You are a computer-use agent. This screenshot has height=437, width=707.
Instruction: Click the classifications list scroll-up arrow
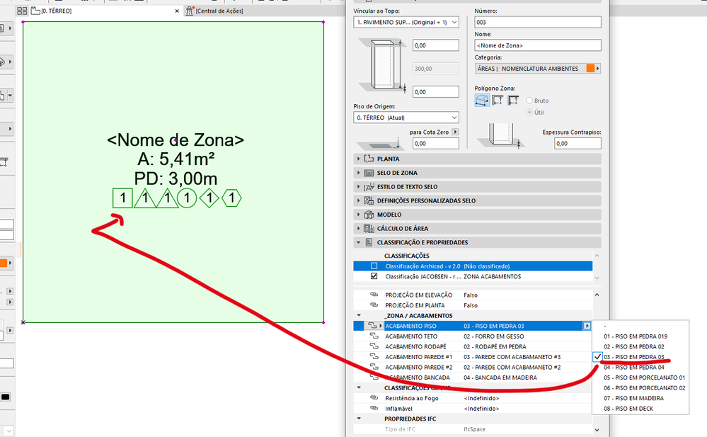coord(597,256)
